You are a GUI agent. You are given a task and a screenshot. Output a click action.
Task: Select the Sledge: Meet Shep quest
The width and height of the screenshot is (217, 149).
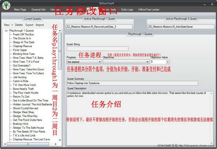pos(23,112)
